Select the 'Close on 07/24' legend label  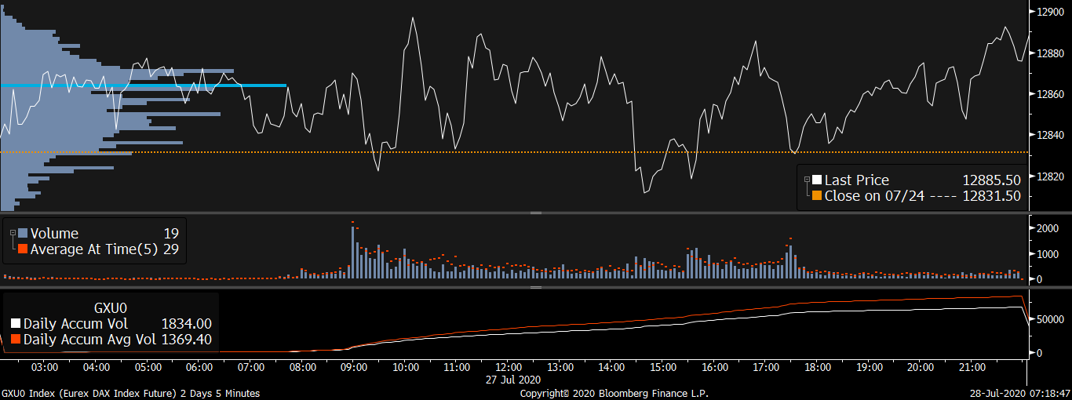click(874, 196)
